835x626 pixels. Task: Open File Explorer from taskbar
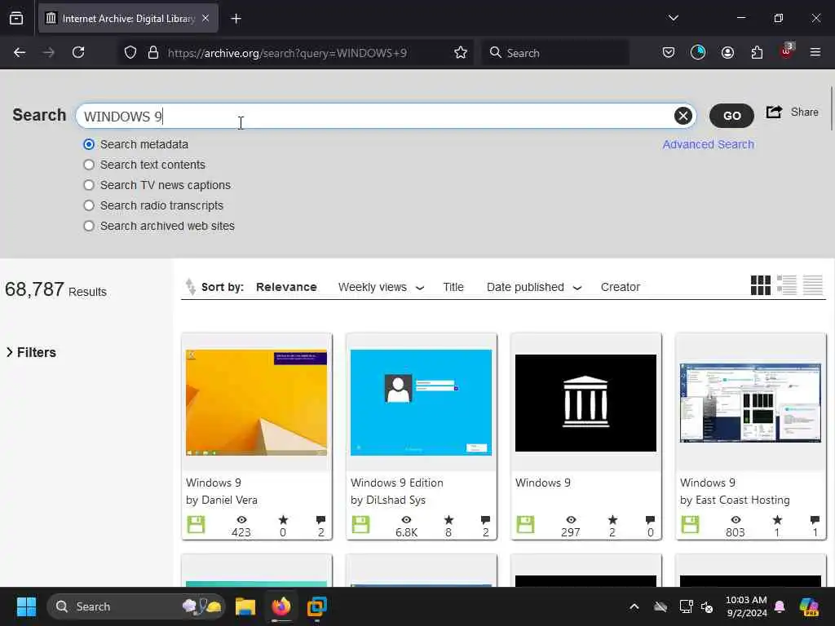point(245,606)
